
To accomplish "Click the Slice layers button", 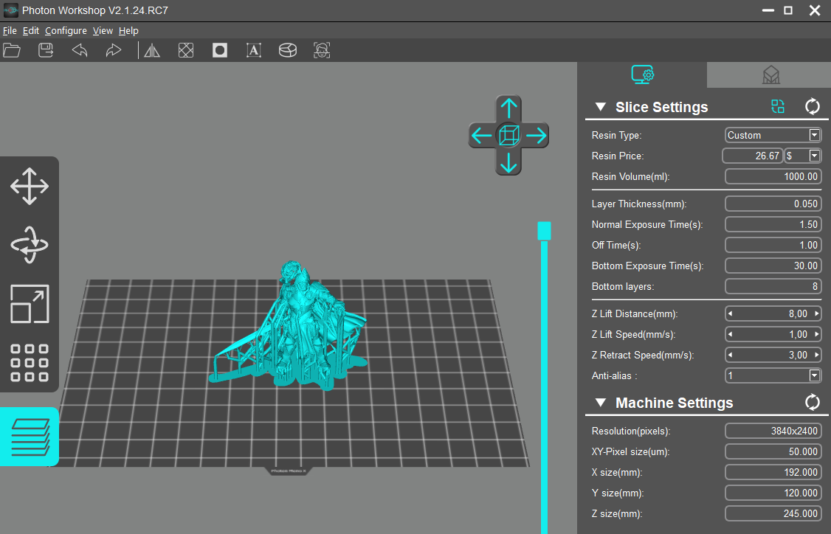I will click(30, 437).
